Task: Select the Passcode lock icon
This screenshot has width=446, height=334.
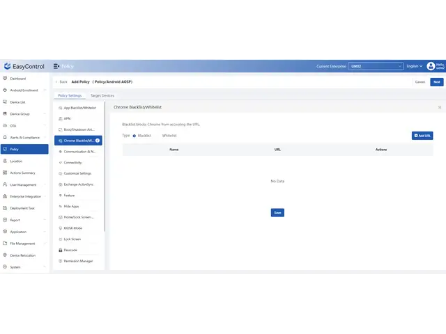Action: click(61, 250)
